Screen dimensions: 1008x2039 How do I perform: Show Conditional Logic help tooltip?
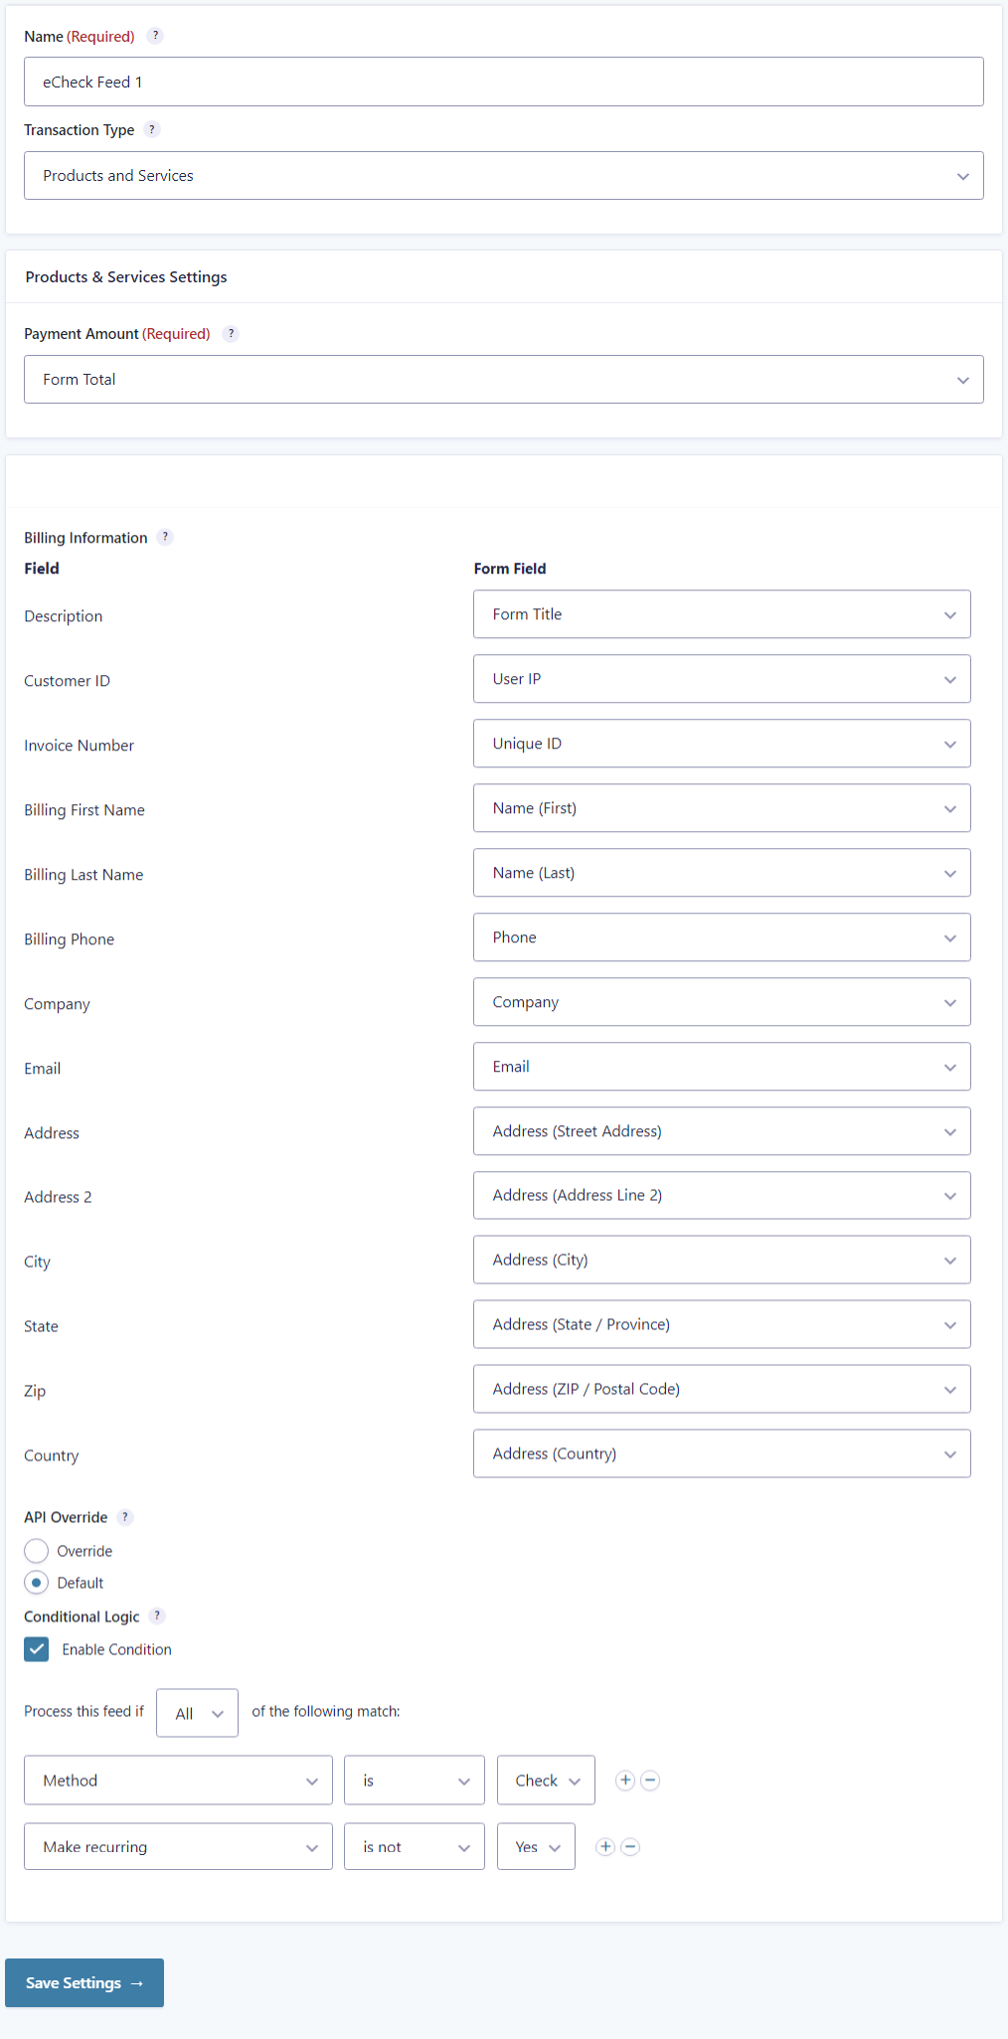[157, 1616]
